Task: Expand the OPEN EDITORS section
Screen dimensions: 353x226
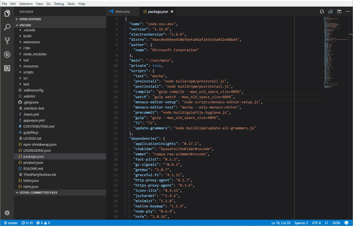Action: (x=60, y=19)
